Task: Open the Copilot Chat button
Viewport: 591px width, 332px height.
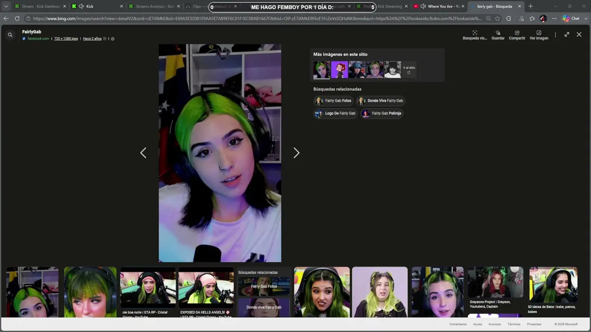Action: [571, 18]
